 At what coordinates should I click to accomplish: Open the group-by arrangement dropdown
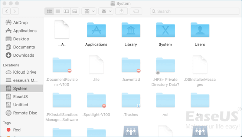tap(89, 11)
